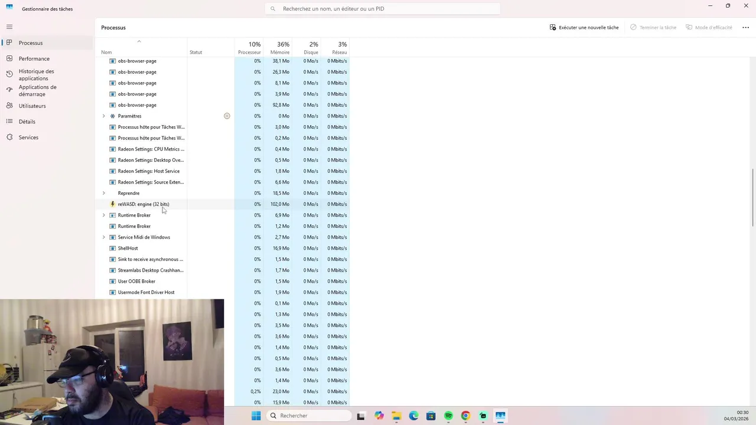The width and height of the screenshot is (756, 425).
Task: Click the Rechercher box on the taskbar
Action: coord(308,416)
